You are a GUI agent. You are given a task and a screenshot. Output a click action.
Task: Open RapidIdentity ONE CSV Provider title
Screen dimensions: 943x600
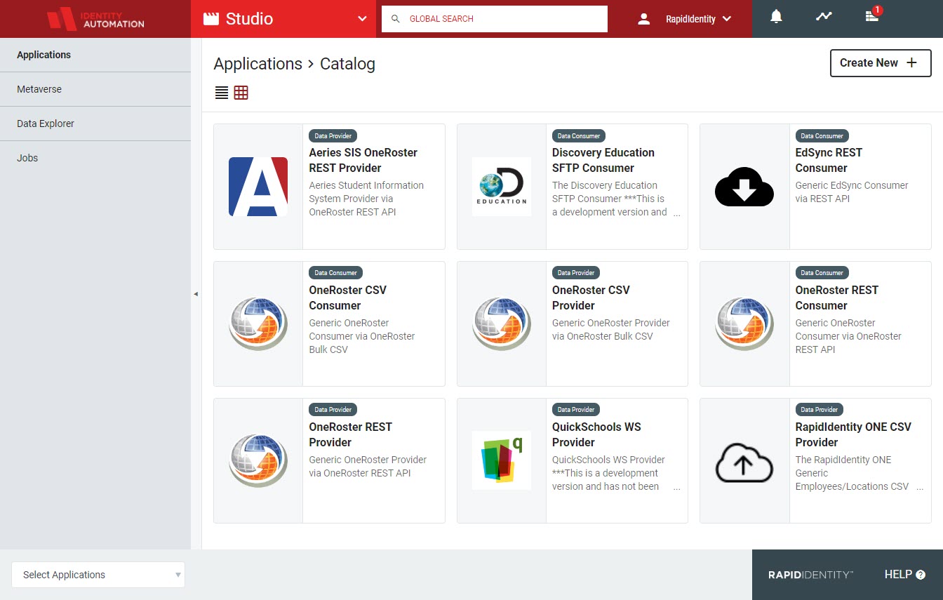click(853, 434)
